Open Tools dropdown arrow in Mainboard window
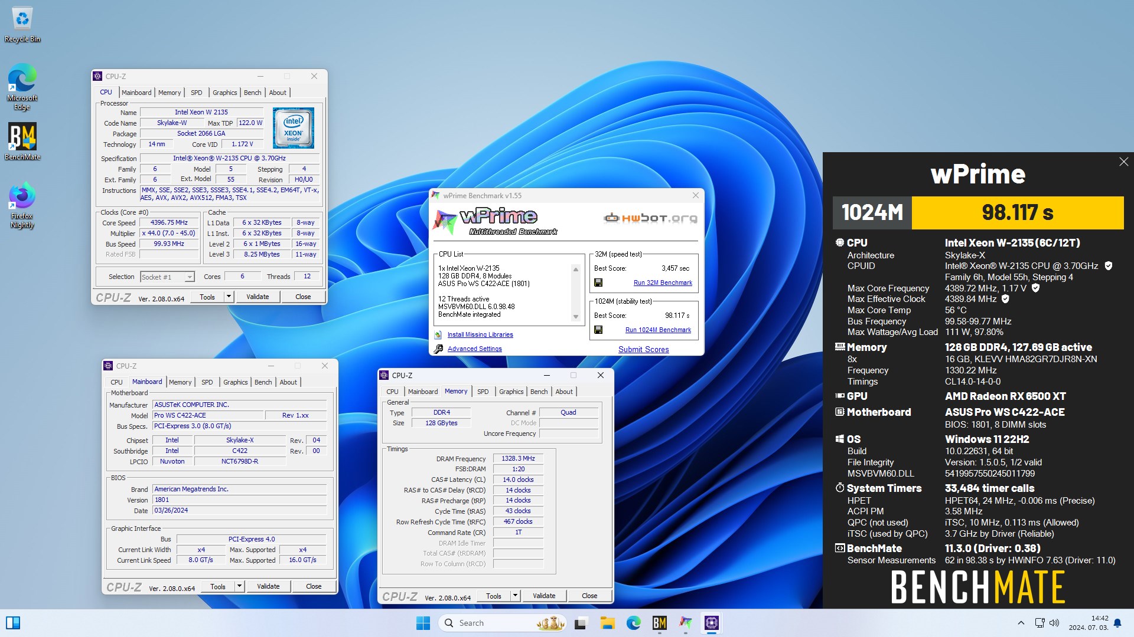Screen dimensions: 1134x637 pos(239,586)
